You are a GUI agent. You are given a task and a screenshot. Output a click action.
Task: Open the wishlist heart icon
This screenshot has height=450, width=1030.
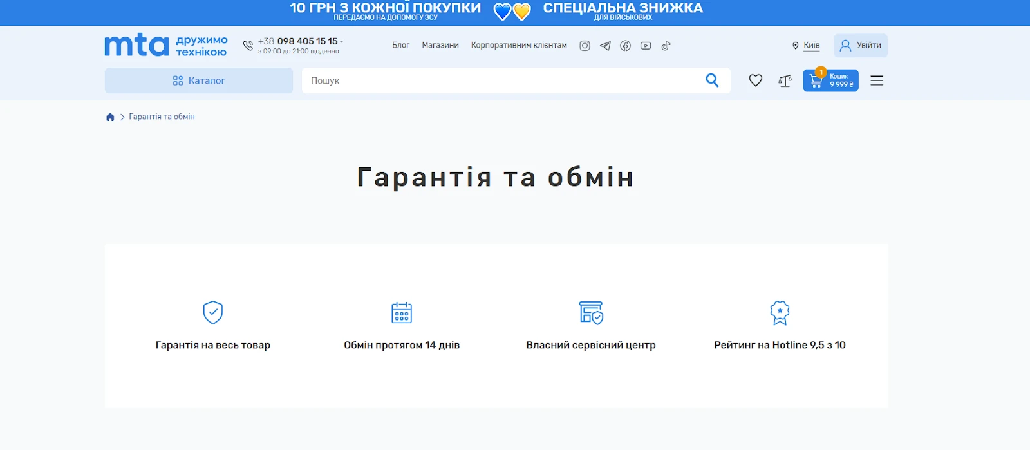pos(756,80)
